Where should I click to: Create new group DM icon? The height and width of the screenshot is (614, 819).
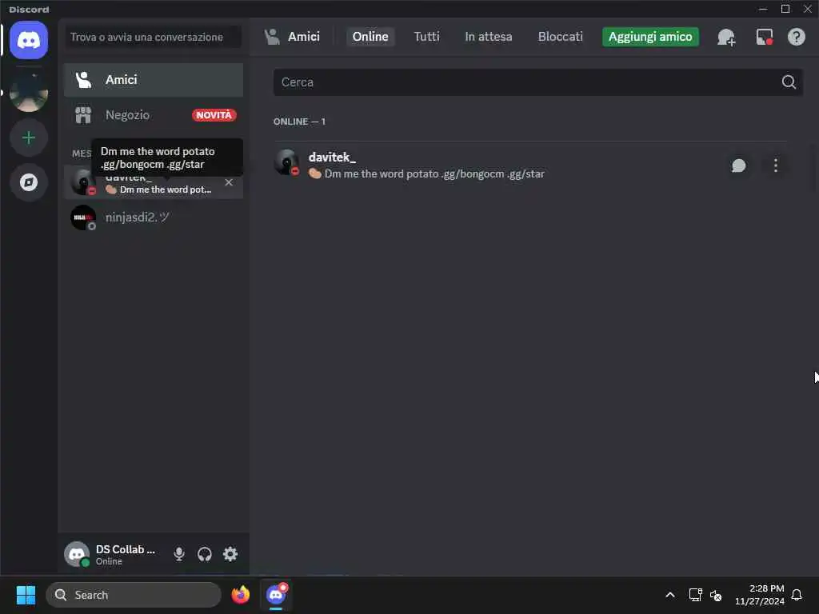click(x=726, y=37)
